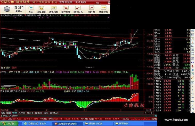Click 创业 index value in status bar

pyautogui.click(x=98, y=119)
